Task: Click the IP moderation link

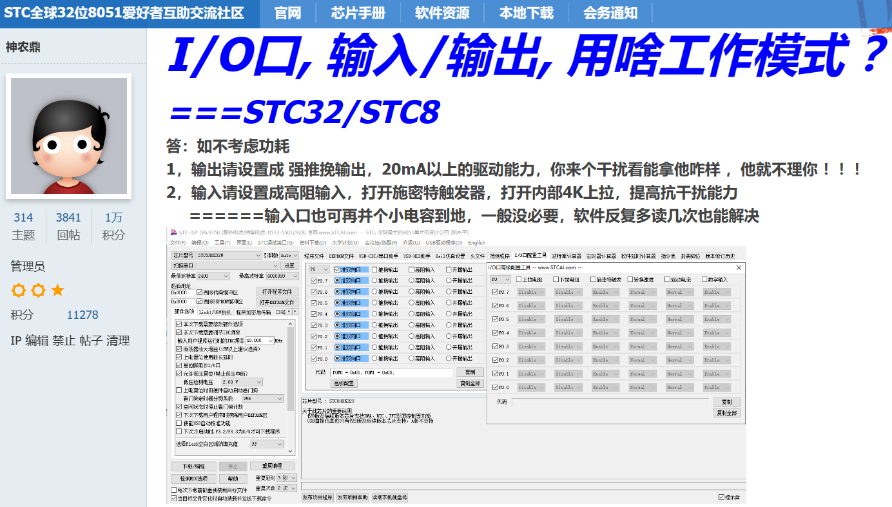Action: coord(16,341)
